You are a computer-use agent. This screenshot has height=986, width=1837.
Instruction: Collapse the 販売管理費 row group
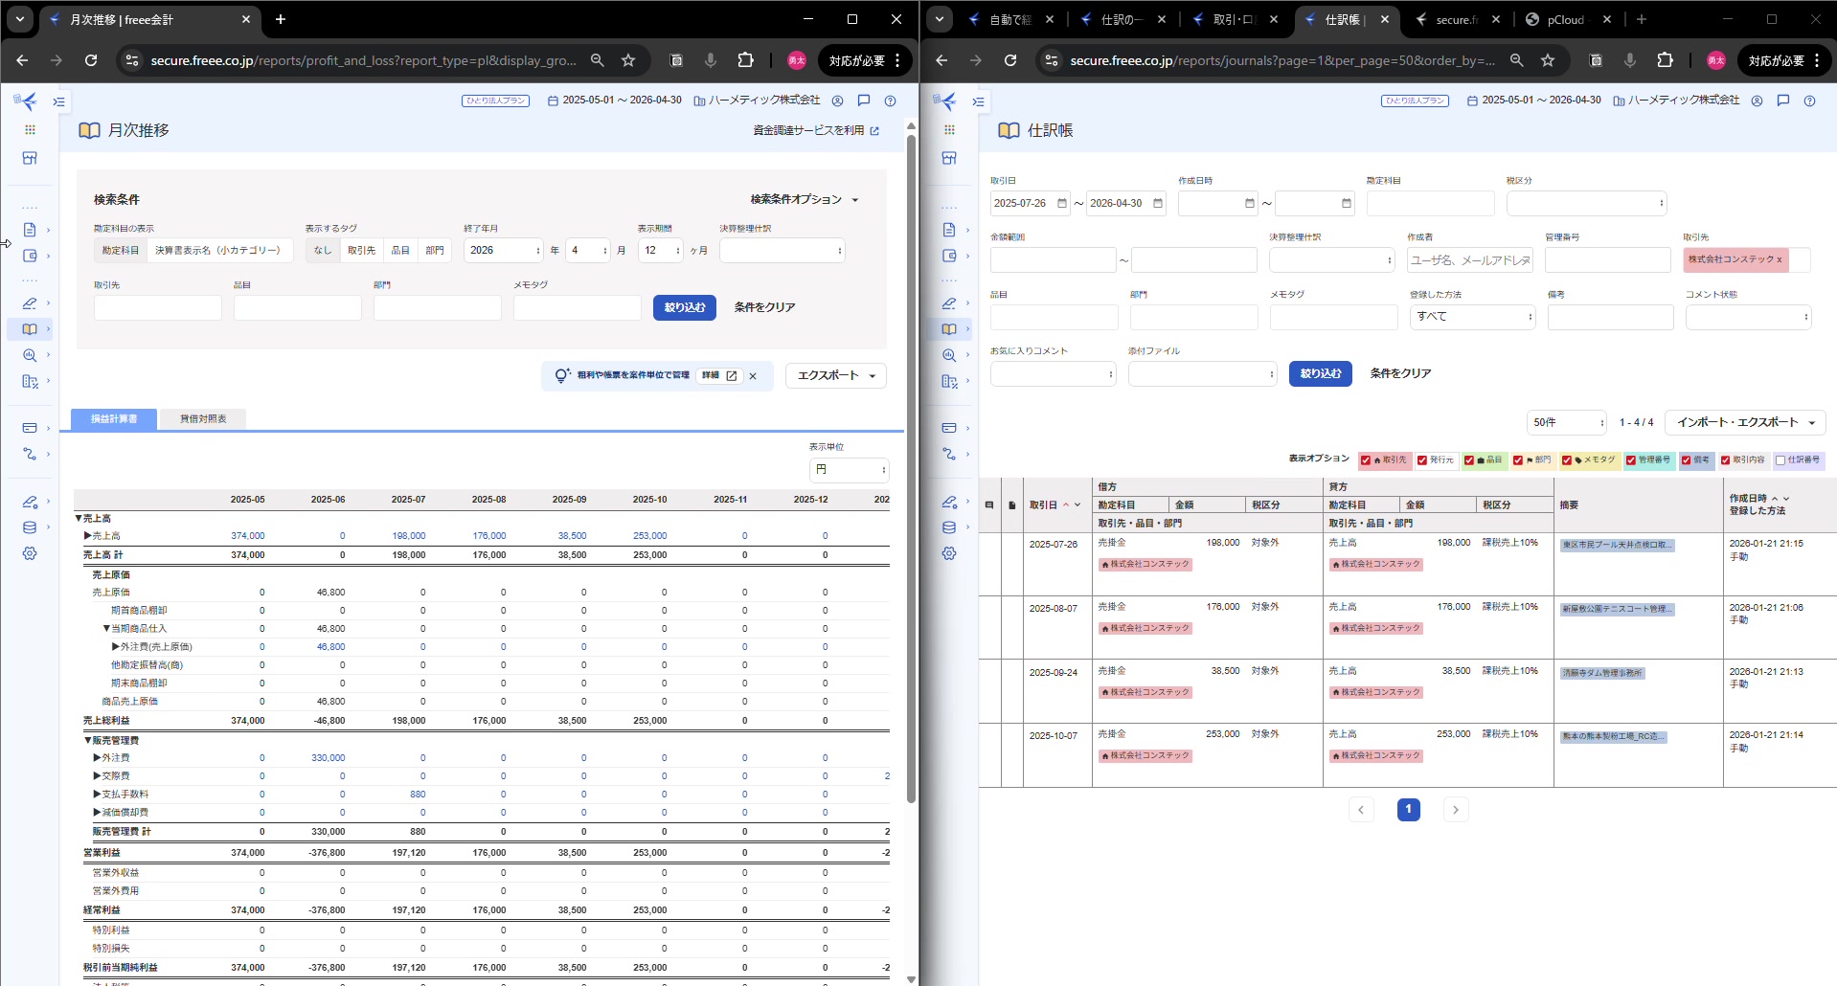click(87, 740)
